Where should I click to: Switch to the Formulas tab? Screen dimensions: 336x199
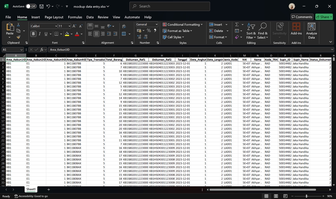point(75,17)
